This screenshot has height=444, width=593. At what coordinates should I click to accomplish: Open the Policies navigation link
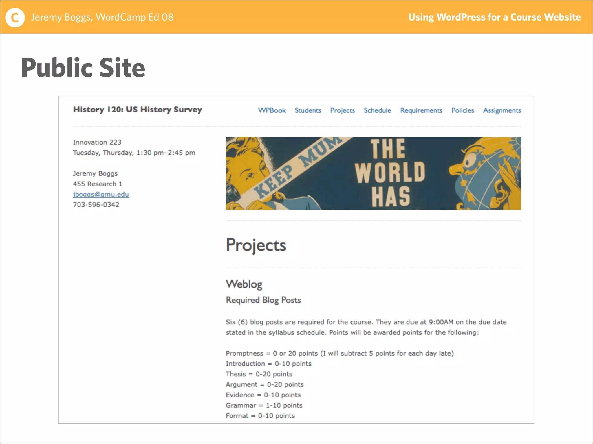click(463, 110)
